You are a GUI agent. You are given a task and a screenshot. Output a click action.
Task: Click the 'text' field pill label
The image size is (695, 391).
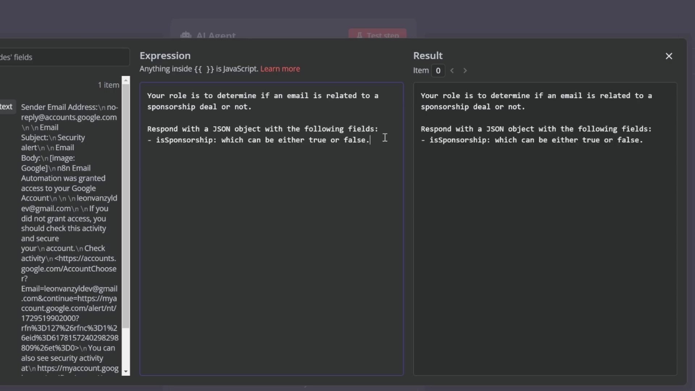tap(7, 107)
